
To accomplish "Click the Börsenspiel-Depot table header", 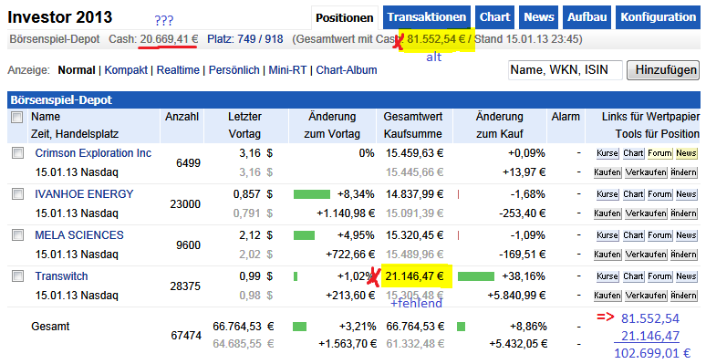I will [354, 100].
